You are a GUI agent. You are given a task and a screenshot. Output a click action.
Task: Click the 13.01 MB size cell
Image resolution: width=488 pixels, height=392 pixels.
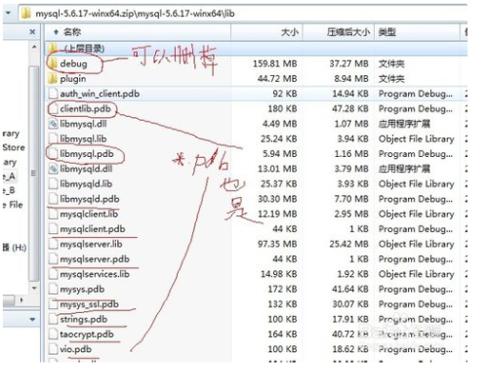pyautogui.click(x=277, y=169)
